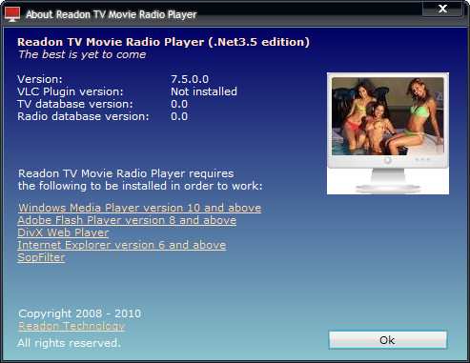Click the 'Copyright 2008 - 2010' text
This screenshot has width=470, height=363.
[x=80, y=313]
